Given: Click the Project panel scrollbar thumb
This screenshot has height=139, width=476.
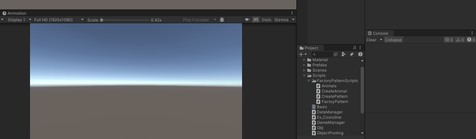Looking at the screenshot, I should point(362,90).
